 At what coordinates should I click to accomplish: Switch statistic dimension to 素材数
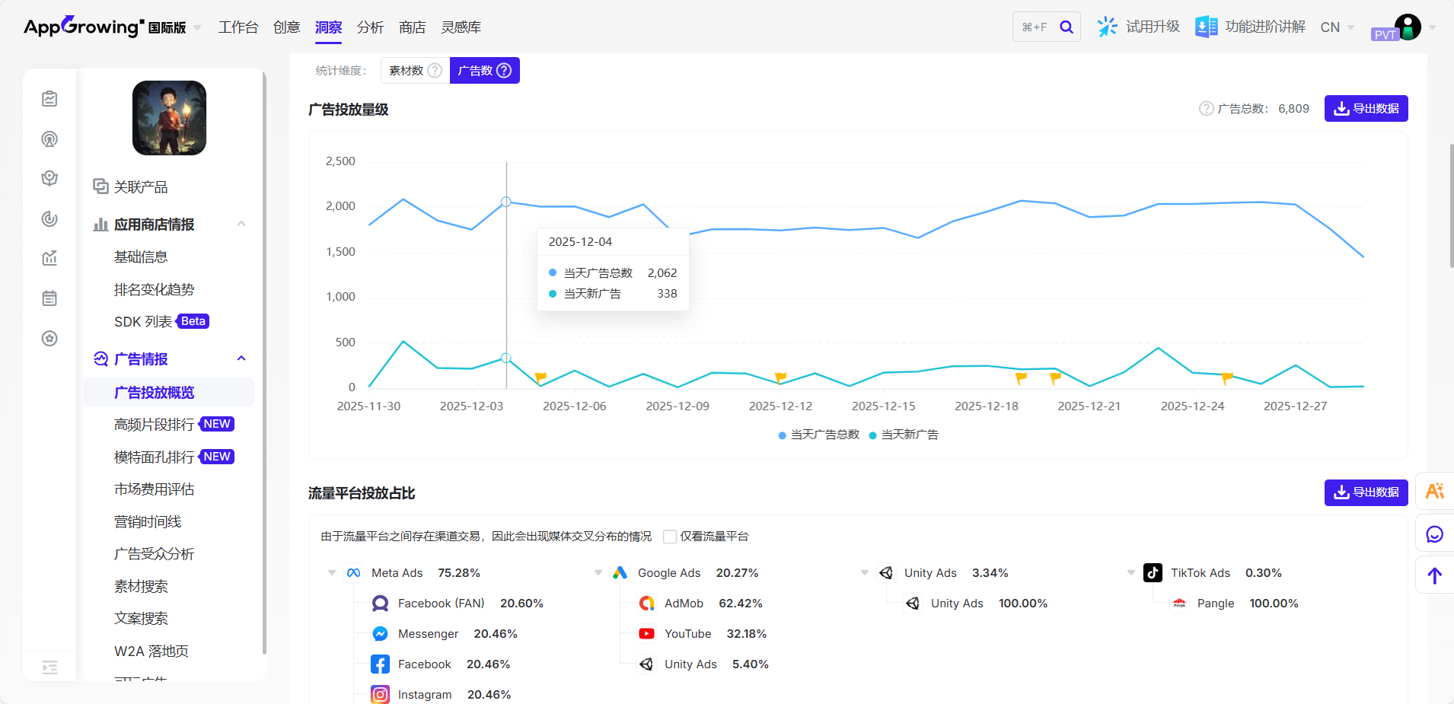tap(407, 71)
